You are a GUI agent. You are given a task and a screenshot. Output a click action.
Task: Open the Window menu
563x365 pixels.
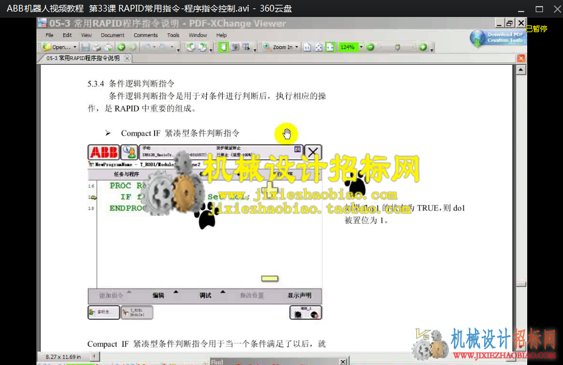coord(198,35)
